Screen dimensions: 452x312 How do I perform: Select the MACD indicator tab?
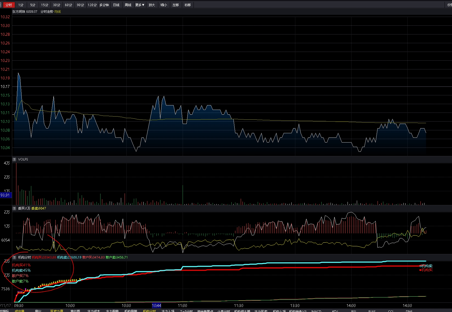pyautogui.click(x=316, y=311)
